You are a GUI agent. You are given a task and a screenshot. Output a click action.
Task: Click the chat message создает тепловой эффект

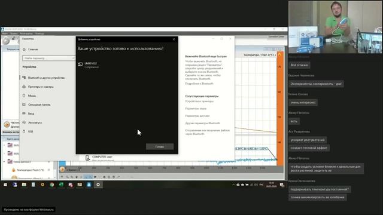[x=309, y=148]
